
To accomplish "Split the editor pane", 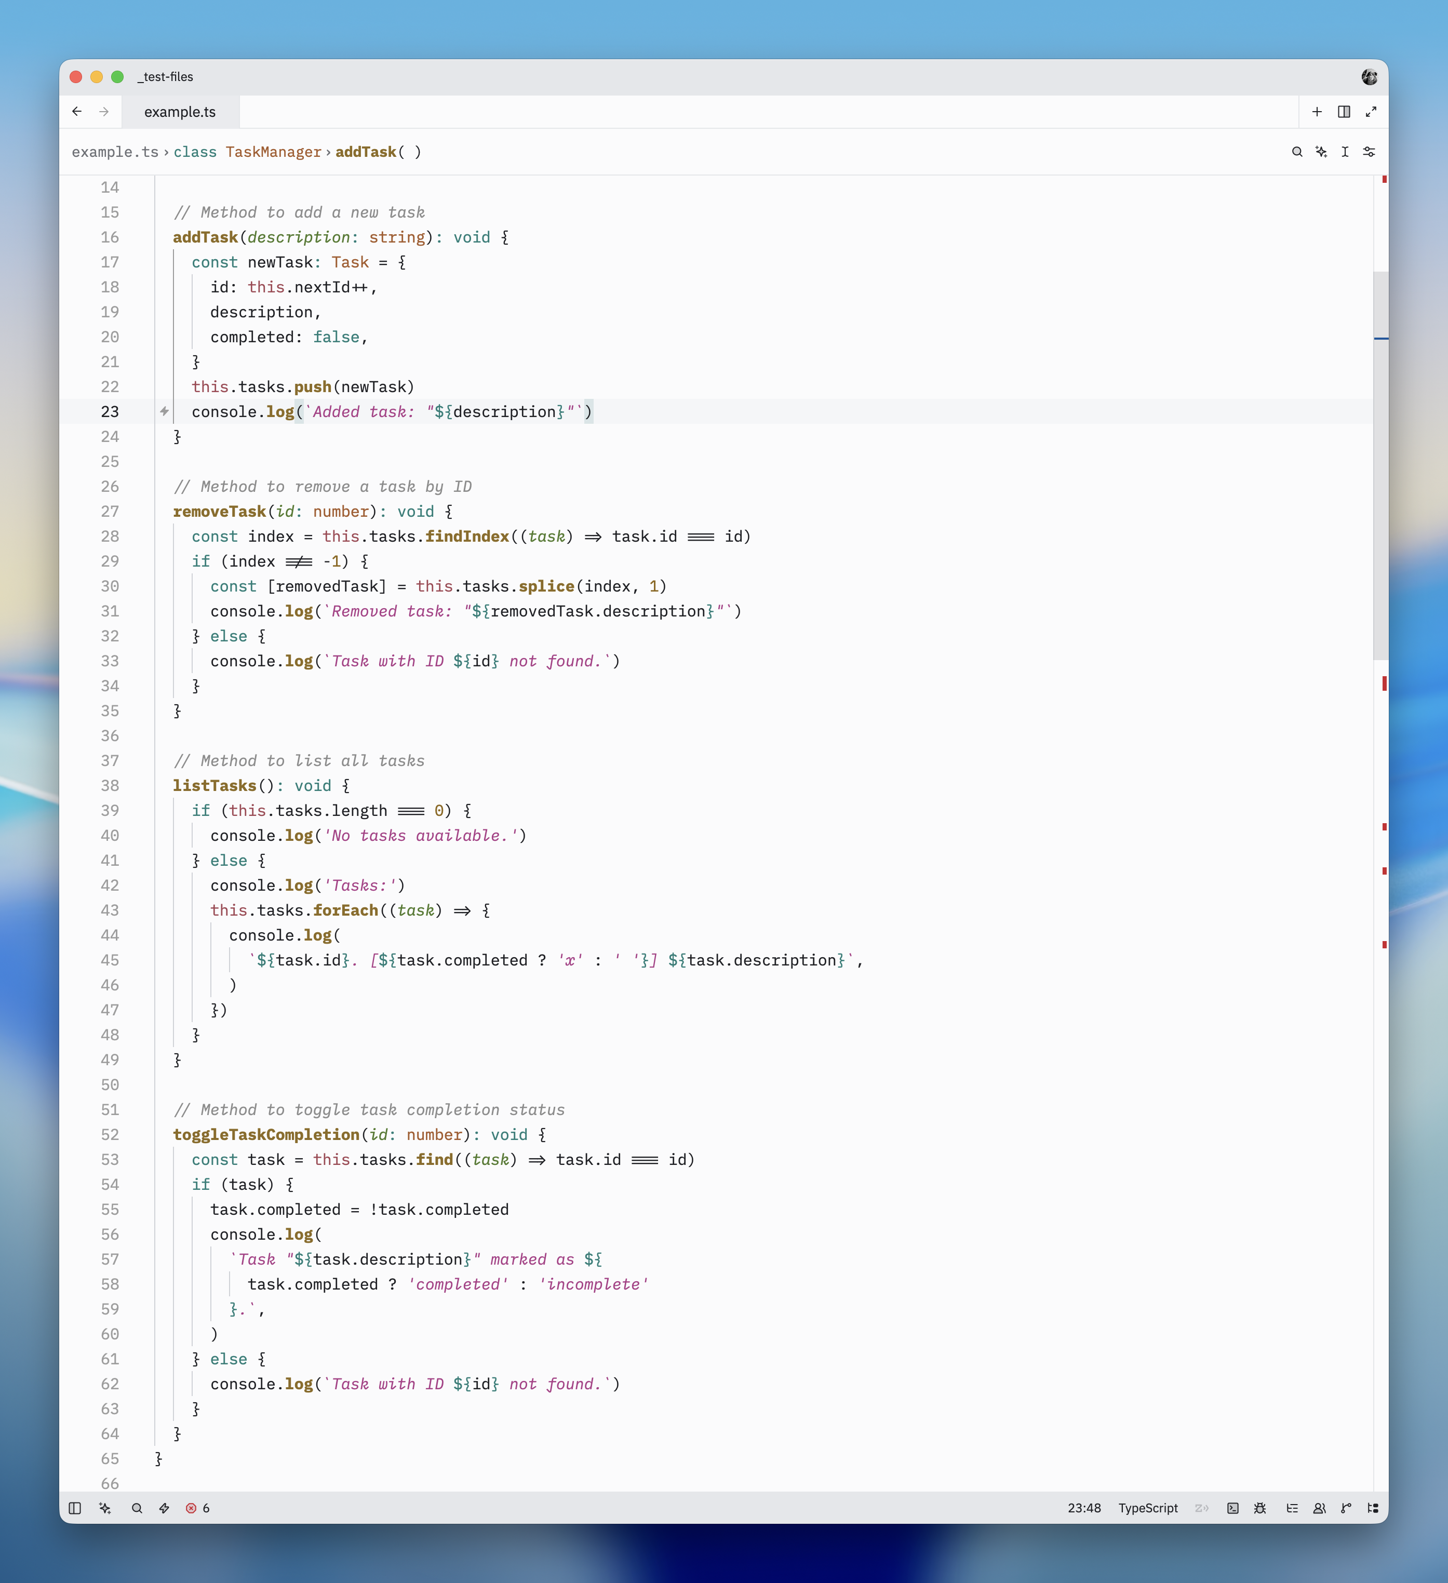I will tap(1344, 112).
